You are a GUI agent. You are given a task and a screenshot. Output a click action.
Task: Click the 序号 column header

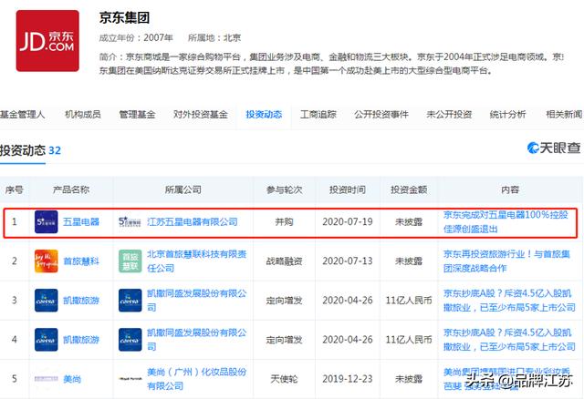[15, 190]
